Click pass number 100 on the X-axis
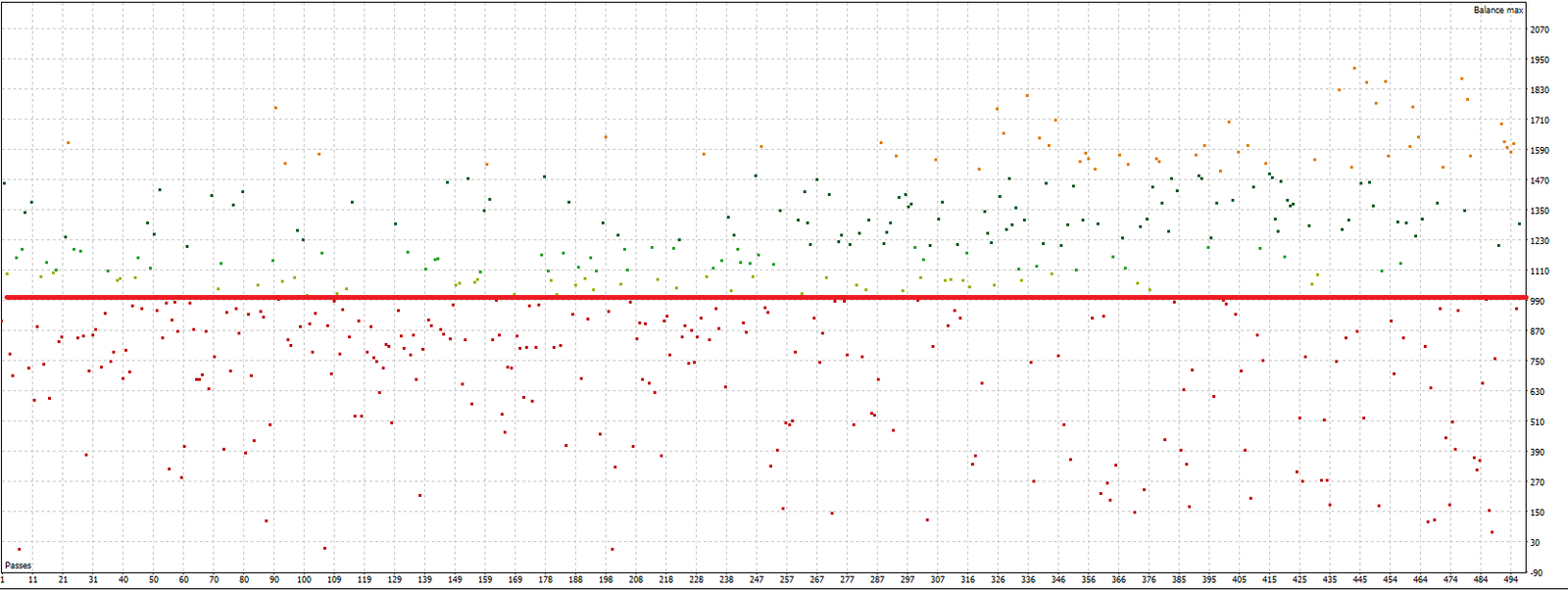This screenshot has width=1568, height=591. coord(304,580)
